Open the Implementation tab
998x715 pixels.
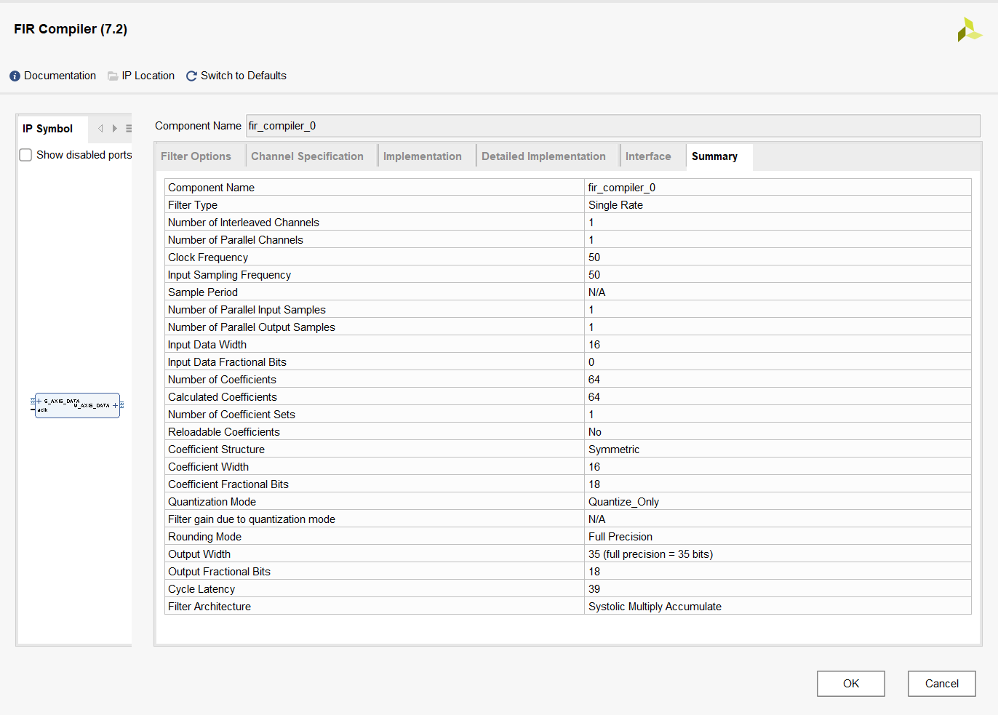click(x=423, y=156)
